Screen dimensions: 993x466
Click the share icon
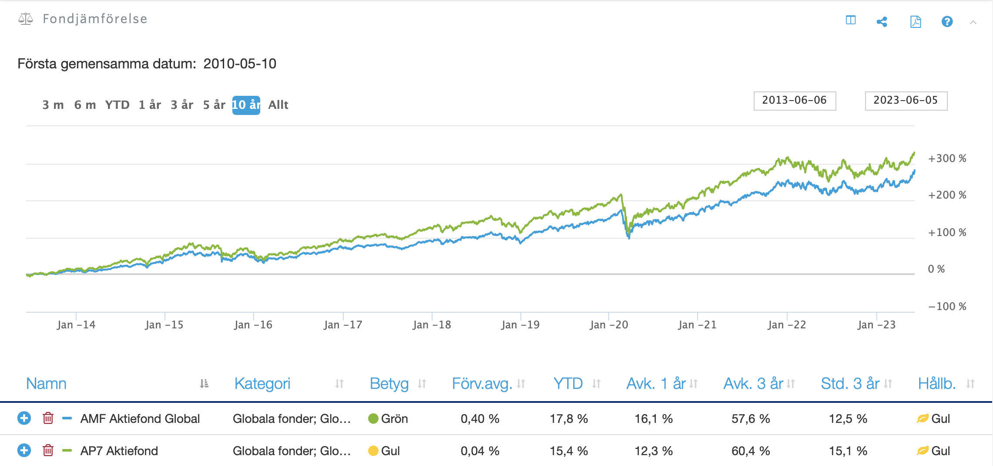click(882, 22)
